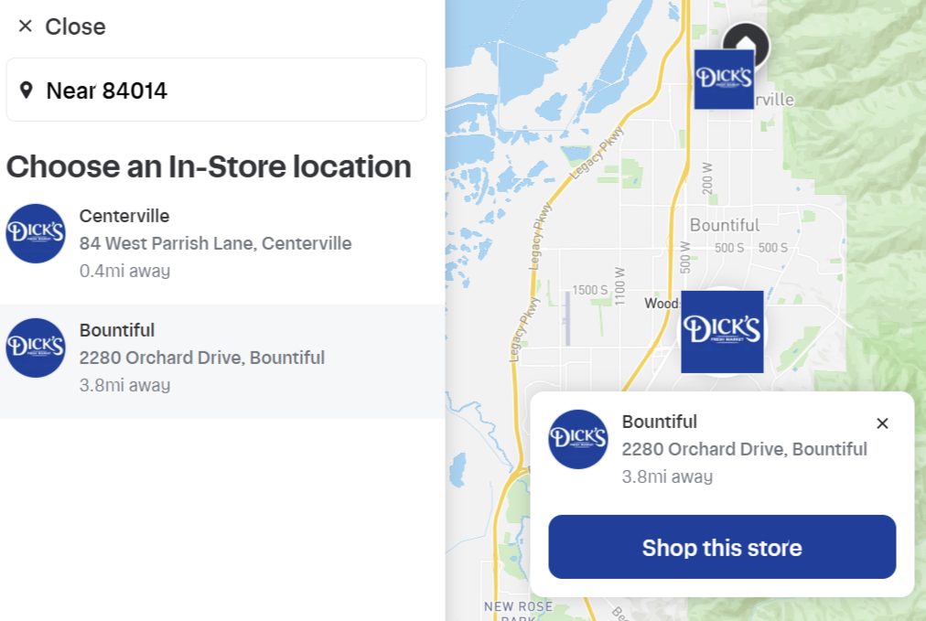Click the home location marker on the map

pyautogui.click(x=745, y=40)
